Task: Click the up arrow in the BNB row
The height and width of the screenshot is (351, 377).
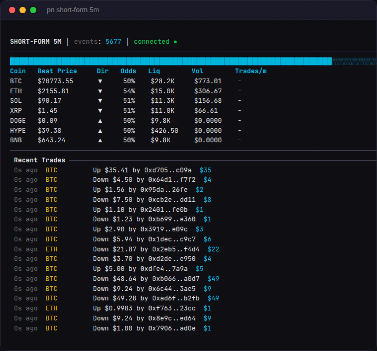Action: click(100, 140)
